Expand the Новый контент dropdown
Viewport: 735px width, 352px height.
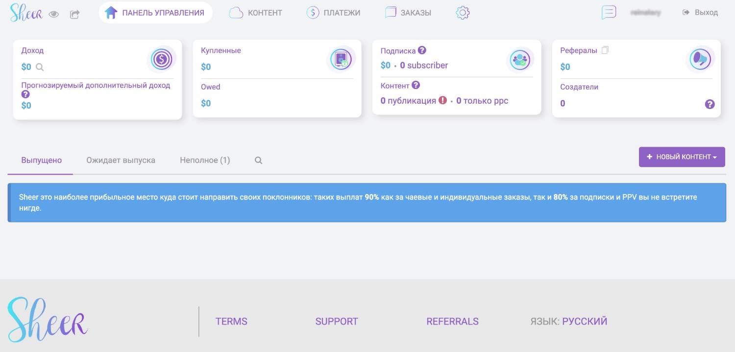click(682, 157)
